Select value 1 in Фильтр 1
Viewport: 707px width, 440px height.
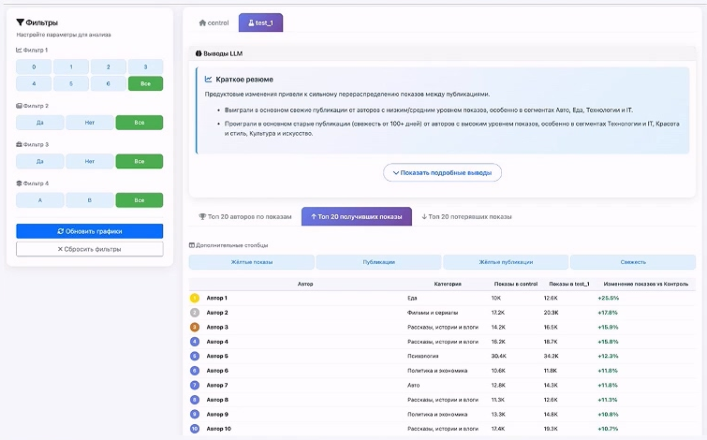[71, 66]
